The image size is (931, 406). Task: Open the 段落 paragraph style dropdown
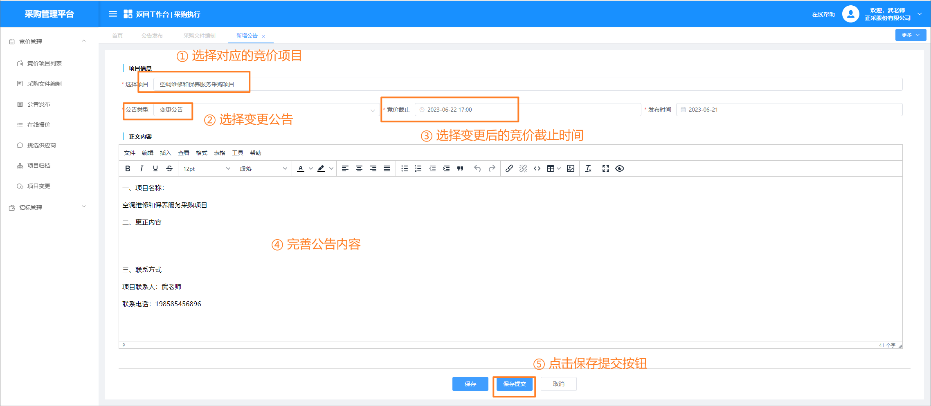[x=263, y=169]
